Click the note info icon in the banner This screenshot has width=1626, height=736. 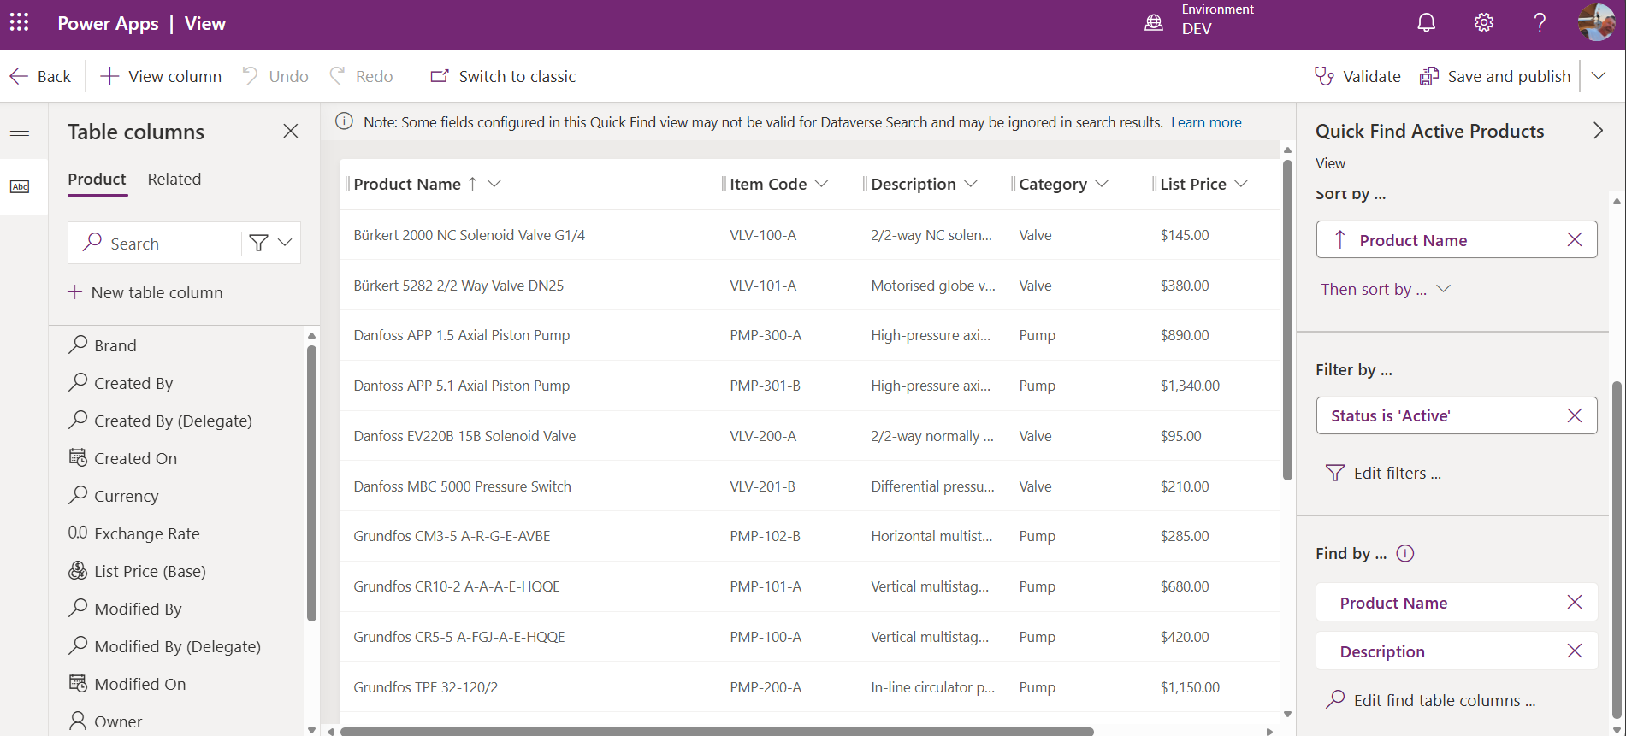pos(344,121)
